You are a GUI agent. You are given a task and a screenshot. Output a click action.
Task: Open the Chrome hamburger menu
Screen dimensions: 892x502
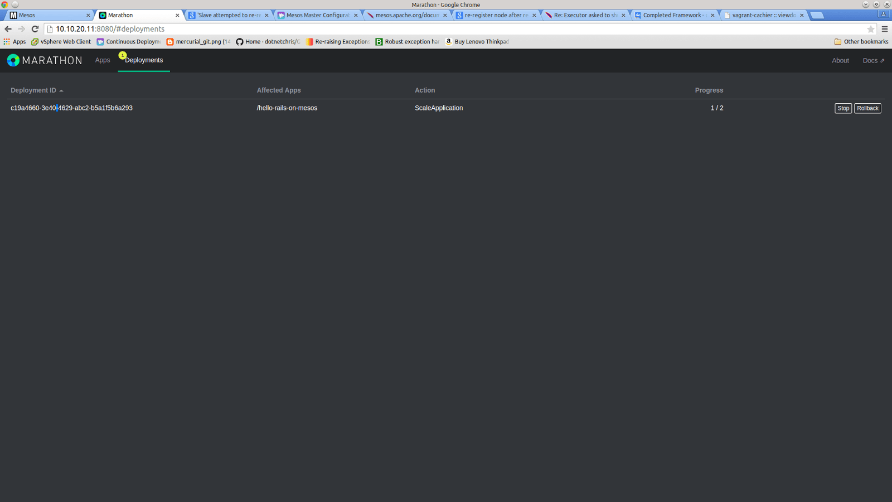pyautogui.click(x=884, y=29)
